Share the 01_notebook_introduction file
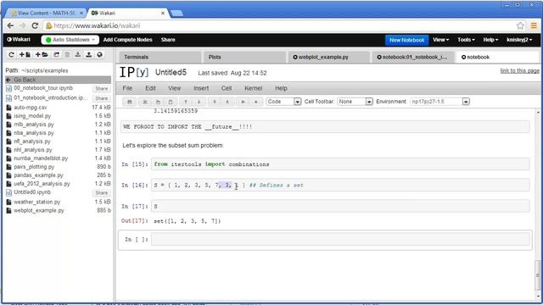543x305 pixels. coord(102,98)
